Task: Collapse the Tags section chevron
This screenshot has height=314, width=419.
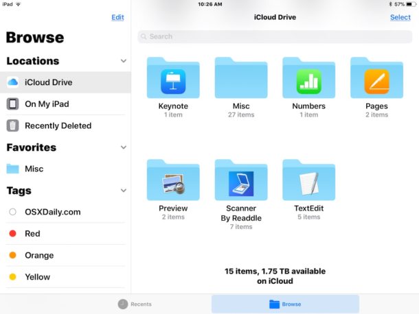Action: point(124,191)
